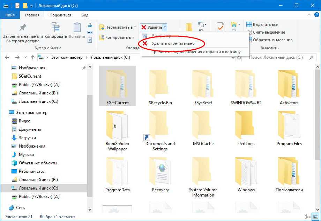Select the ProgramData folder
The image size is (321, 221).
pos(117,174)
